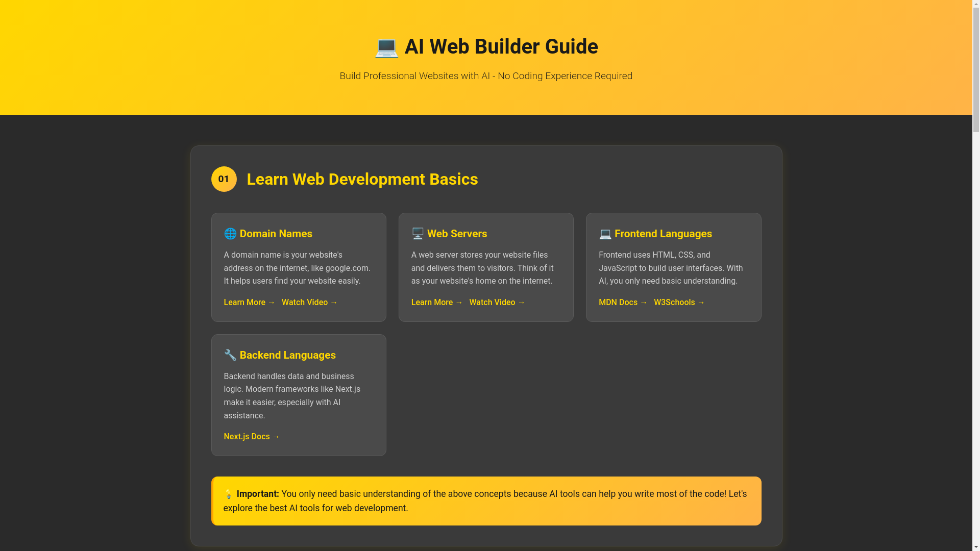The image size is (980, 551).
Task: Click the Backend Languages card title
Action: pos(280,355)
